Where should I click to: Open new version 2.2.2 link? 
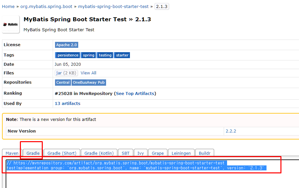(231, 131)
